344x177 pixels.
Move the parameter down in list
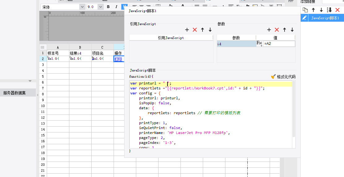tap(292, 30)
